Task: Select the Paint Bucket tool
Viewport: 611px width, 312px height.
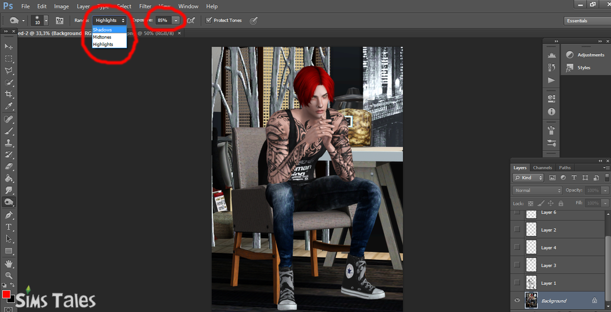Action: click(x=8, y=179)
